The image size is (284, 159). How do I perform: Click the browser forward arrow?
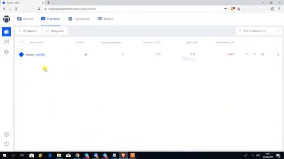10,9
